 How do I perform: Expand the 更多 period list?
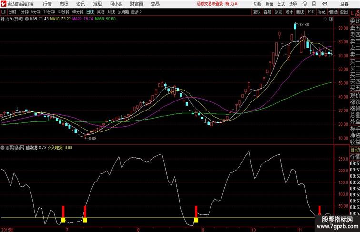tap(136, 12)
